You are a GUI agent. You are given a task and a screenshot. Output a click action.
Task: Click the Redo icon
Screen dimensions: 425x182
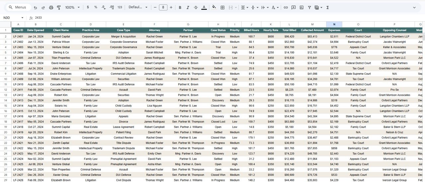[43, 7]
